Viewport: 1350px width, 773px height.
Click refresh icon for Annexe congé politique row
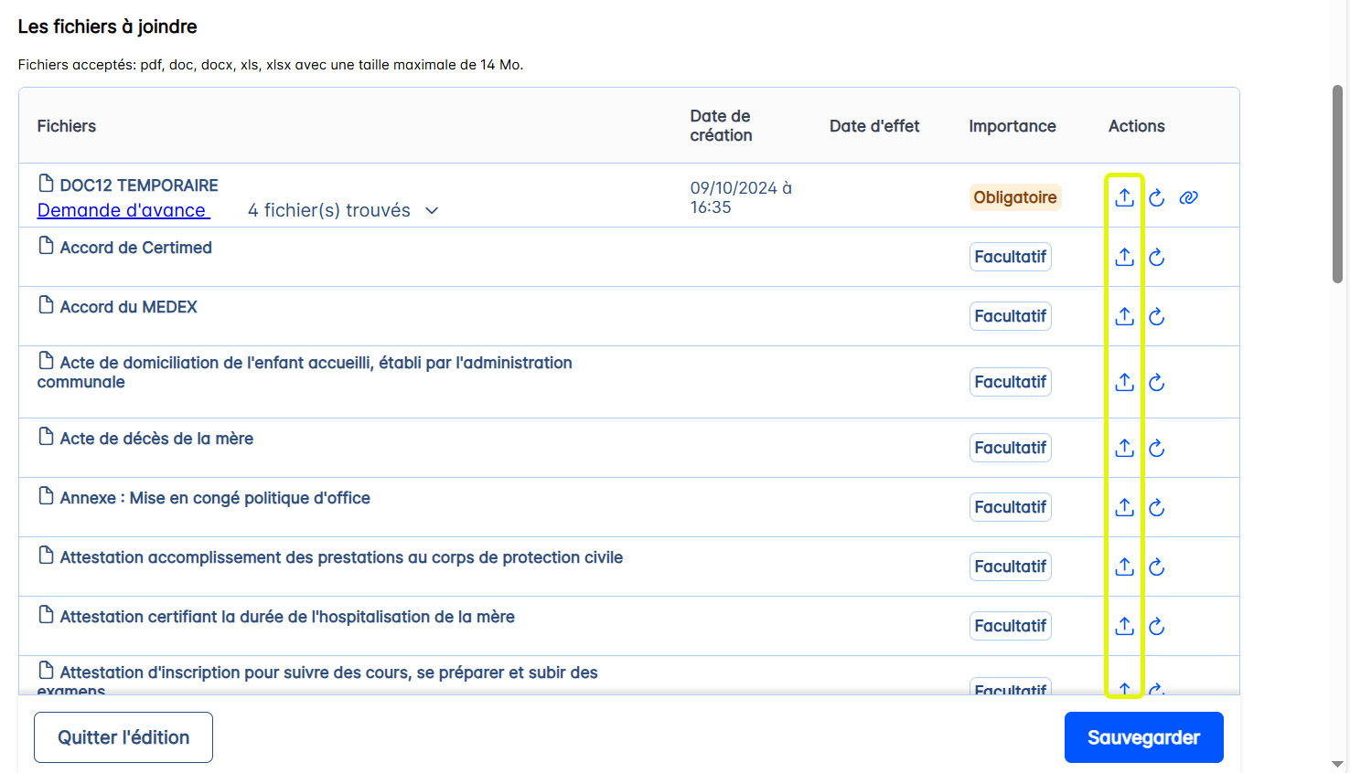[x=1157, y=507]
